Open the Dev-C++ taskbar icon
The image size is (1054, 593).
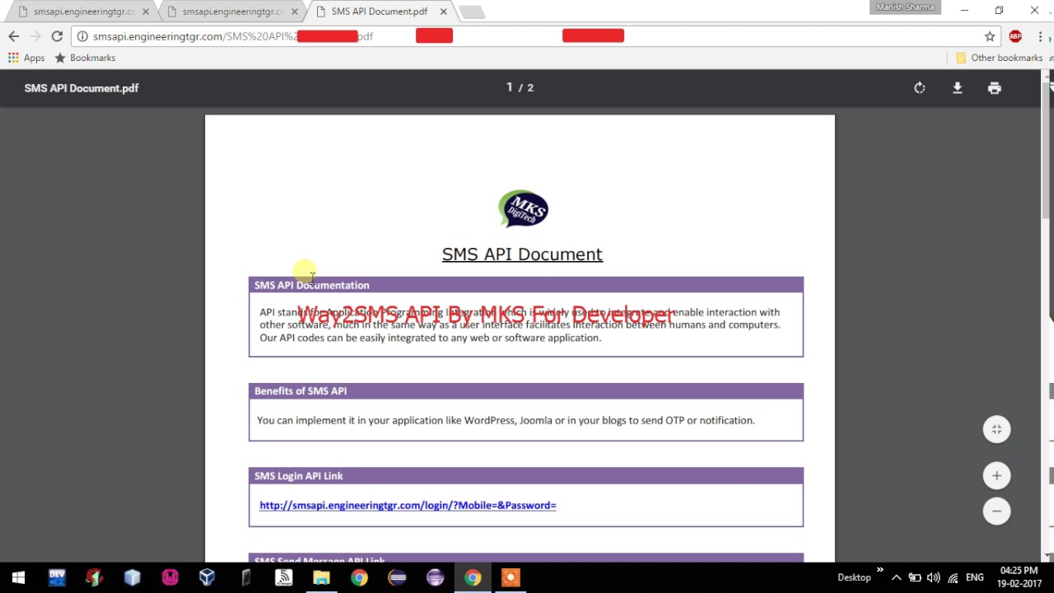pyautogui.click(x=57, y=577)
